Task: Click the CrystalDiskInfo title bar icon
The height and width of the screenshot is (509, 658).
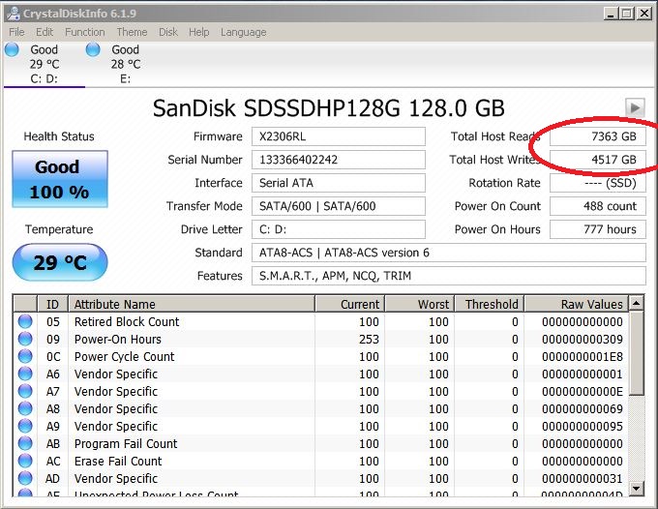Action: [x=14, y=14]
